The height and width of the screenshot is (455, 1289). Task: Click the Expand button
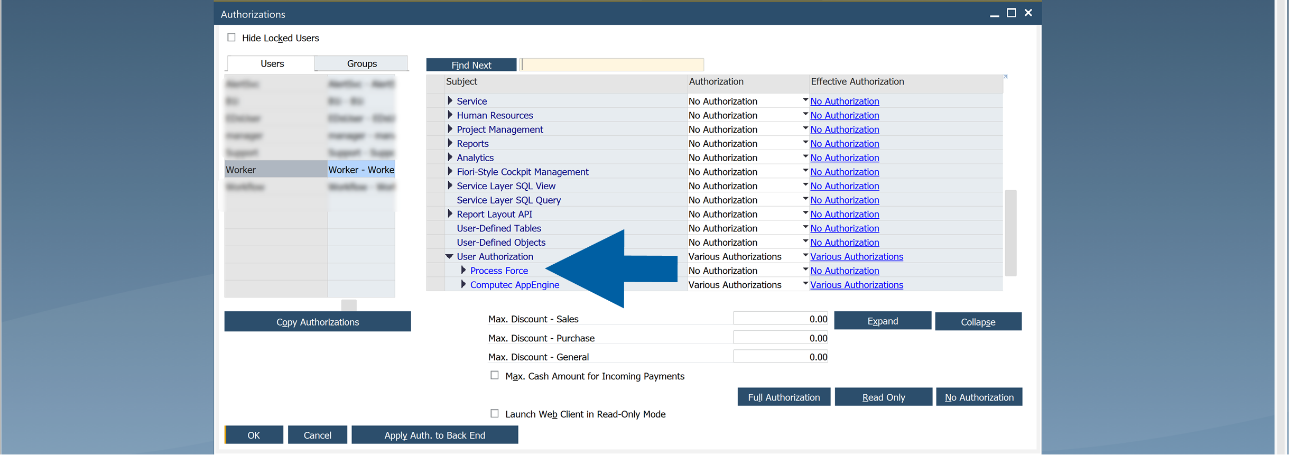tap(883, 321)
